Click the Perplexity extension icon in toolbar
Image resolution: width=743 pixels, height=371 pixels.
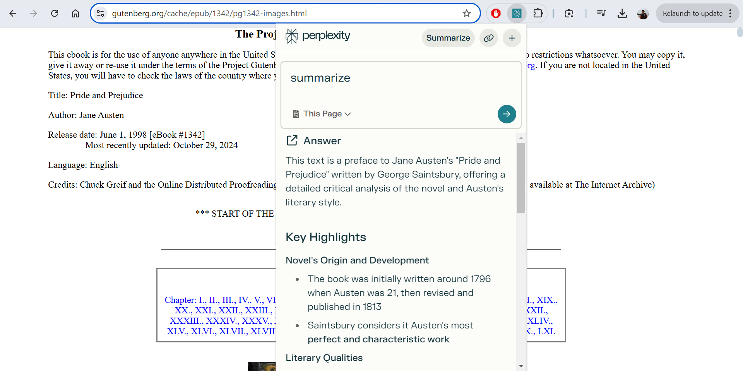coord(517,14)
